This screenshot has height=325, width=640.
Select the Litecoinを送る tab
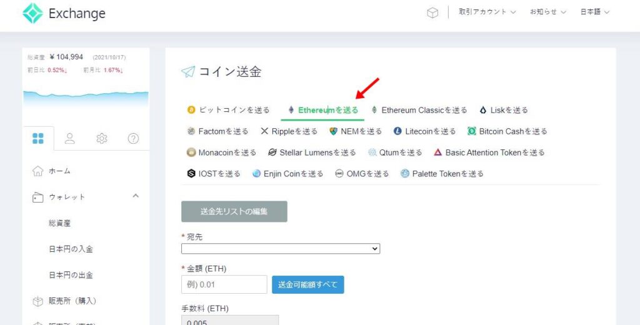pos(425,131)
